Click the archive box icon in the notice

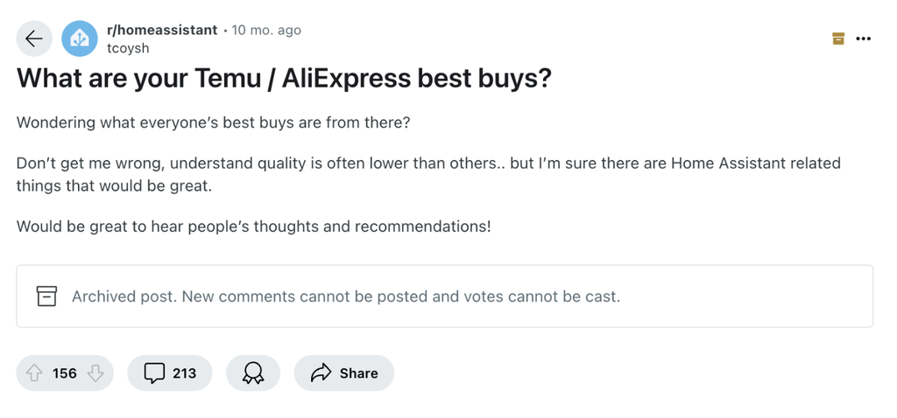[x=46, y=296]
